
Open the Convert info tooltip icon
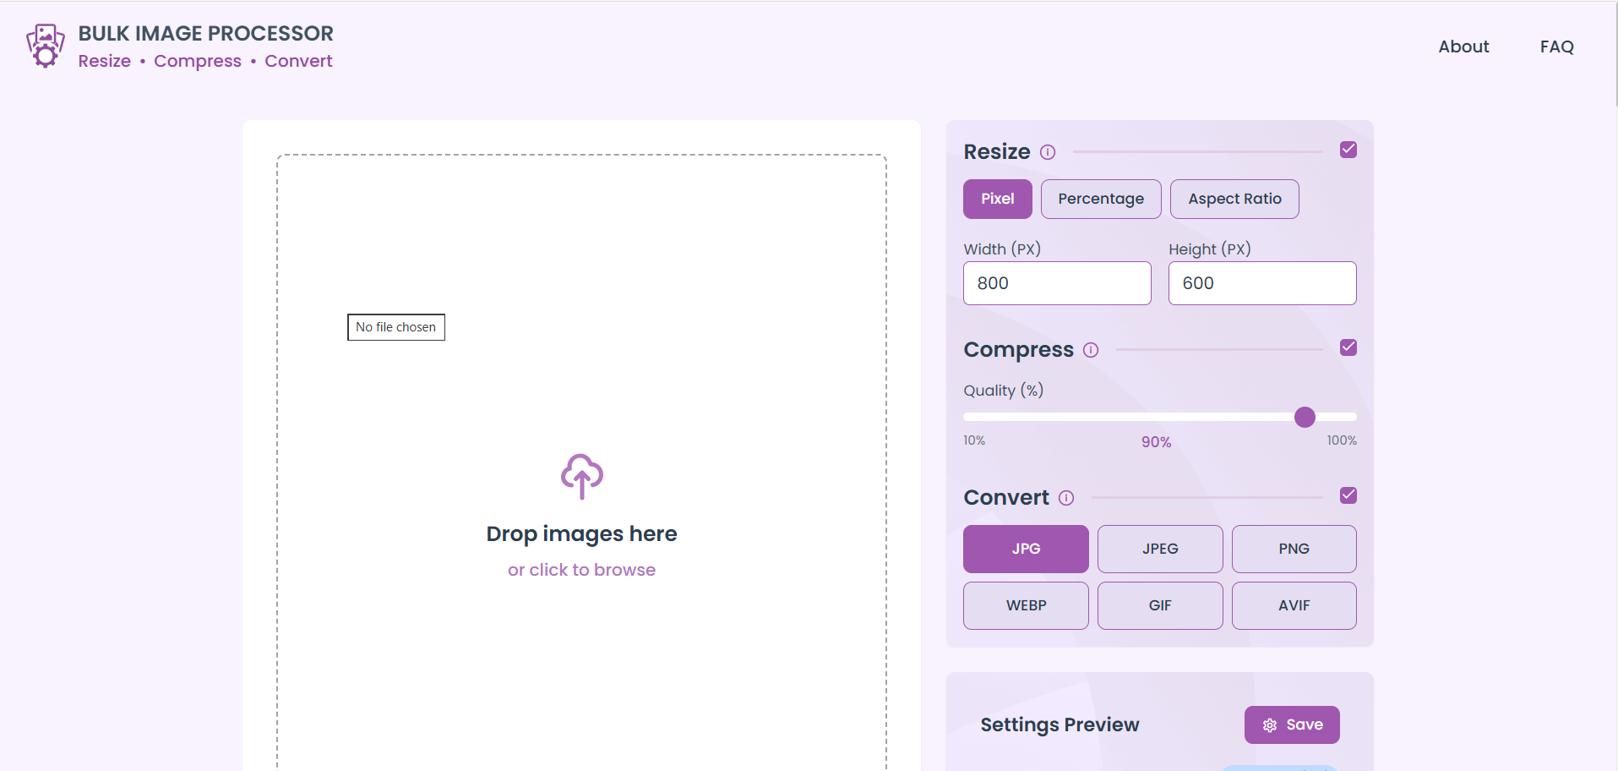pyautogui.click(x=1066, y=498)
